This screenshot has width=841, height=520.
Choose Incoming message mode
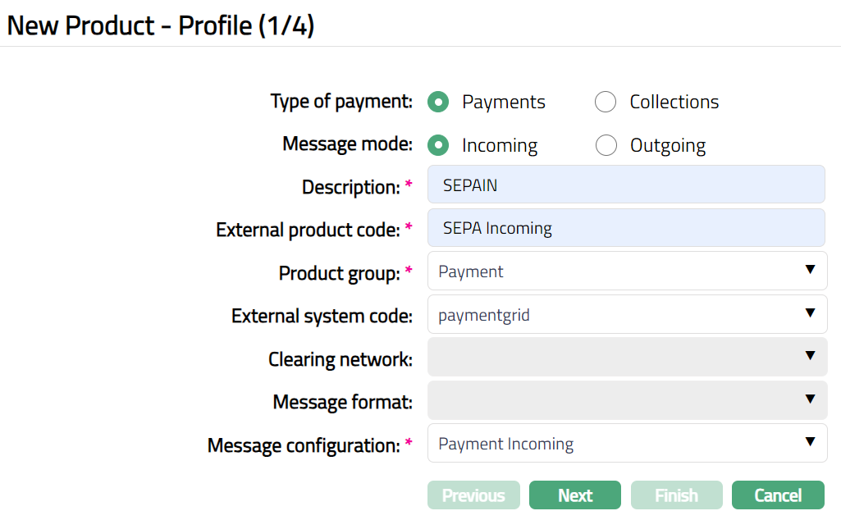[x=439, y=145]
